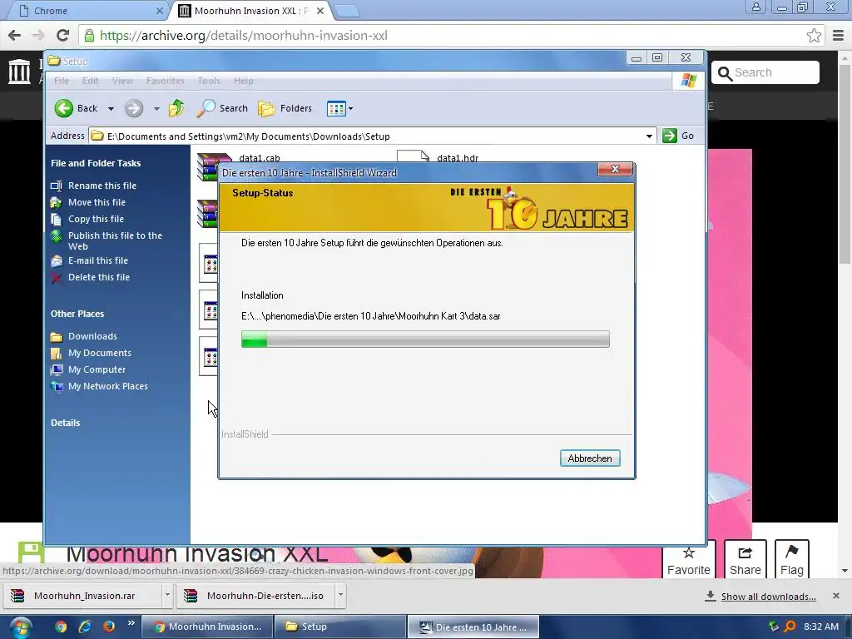Launch Internet Explorer from quick launch
This screenshot has height=639, width=852.
pos(85,627)
